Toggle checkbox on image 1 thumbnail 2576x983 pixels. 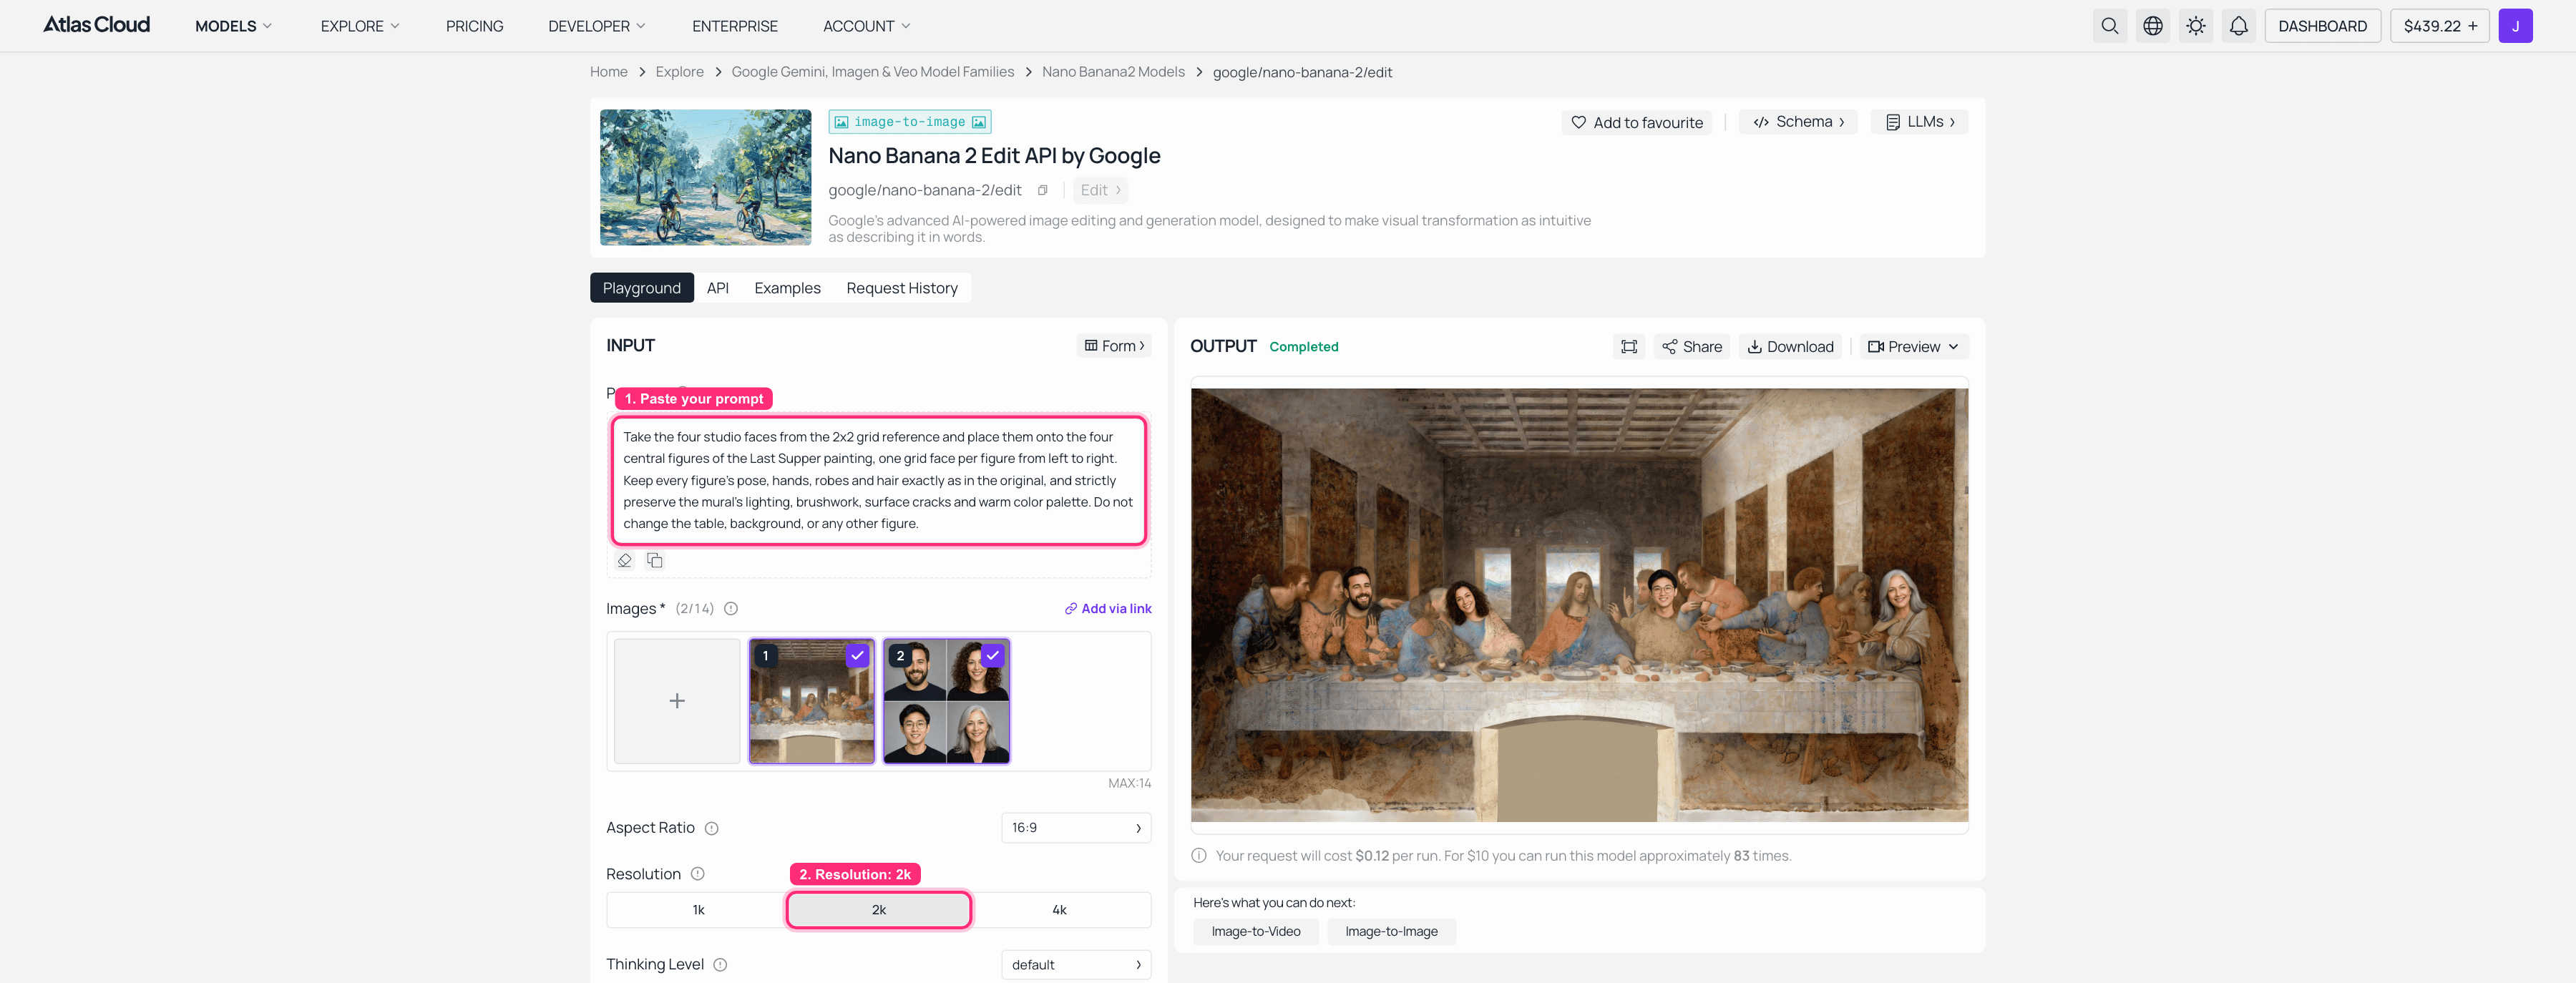pyautogui.click(x=857, y=656)
